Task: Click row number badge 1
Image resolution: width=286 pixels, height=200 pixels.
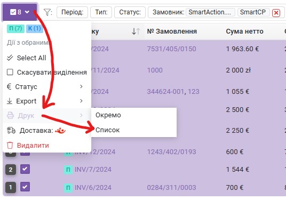Action: coord(11,187)
